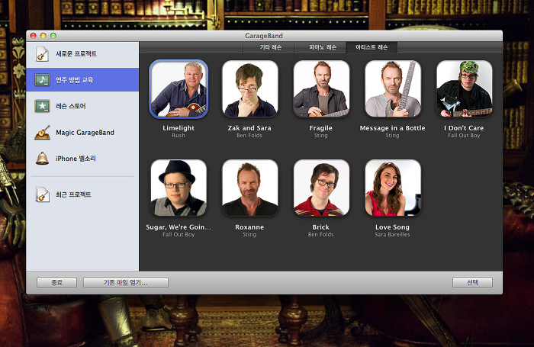Click the Zak and Sara title text
The width and height of the screenshot is (534, 347).
pyautogui.click(x=249, y=128)
